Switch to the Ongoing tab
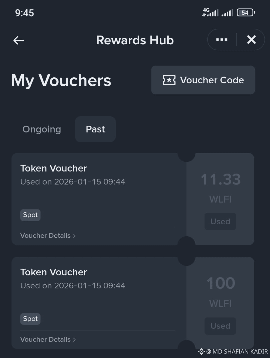This screenshot has height=358, width=270. (x=42, y=129)
